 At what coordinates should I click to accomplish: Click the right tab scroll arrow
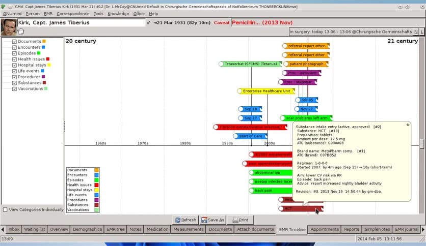[x=423, y=229]
